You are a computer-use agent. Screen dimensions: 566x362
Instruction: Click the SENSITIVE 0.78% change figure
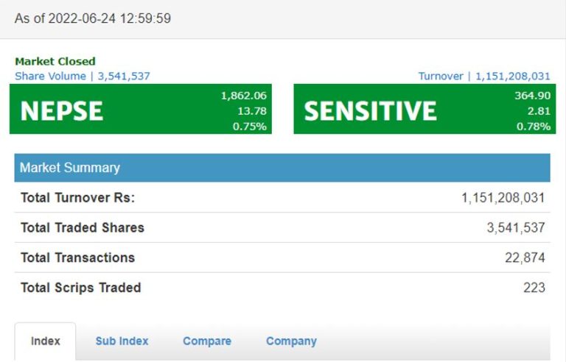tap(534, 126)
